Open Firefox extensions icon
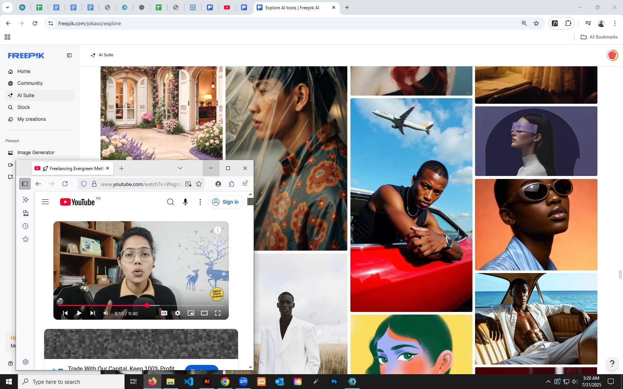The height and width of the screenshot is (389, 623). coord(231,184)
